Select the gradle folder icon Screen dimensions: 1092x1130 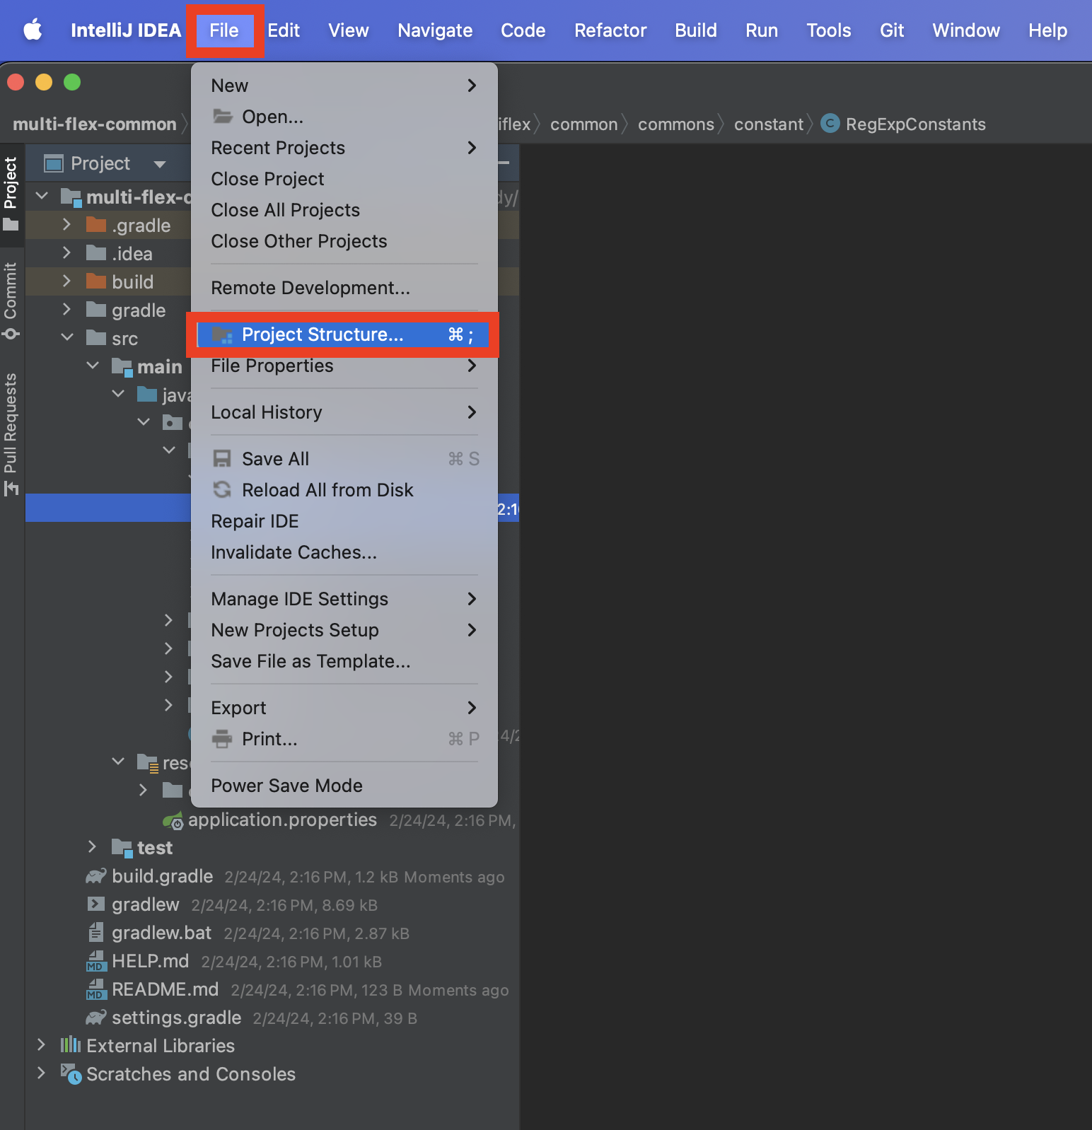[95, 310]
